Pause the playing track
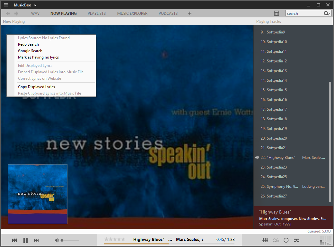Image resolution: width=334 pixels, height=247 pixels. tap(25, 240)
